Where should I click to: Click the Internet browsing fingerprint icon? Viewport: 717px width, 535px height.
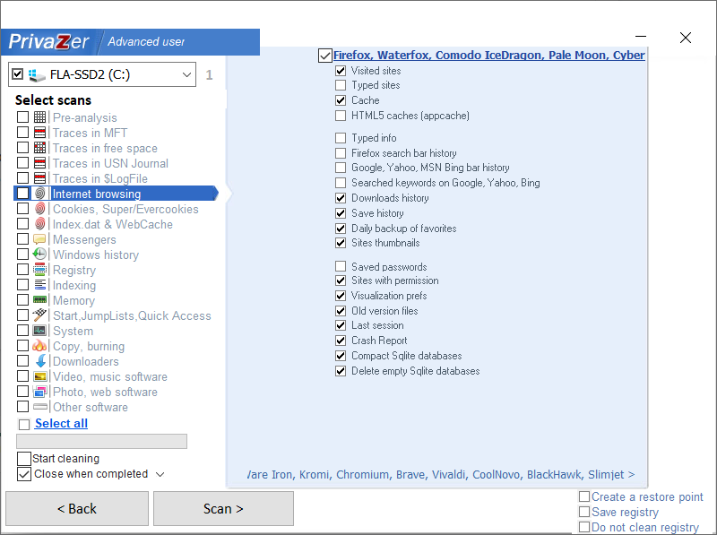39,194
